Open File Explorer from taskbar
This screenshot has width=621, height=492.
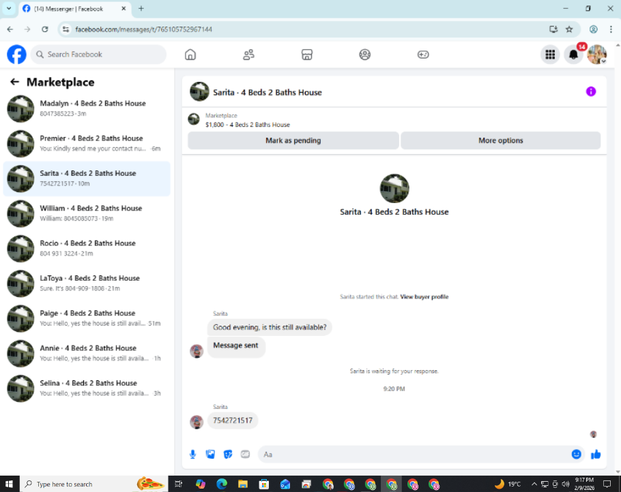click(x=243, y=484)
